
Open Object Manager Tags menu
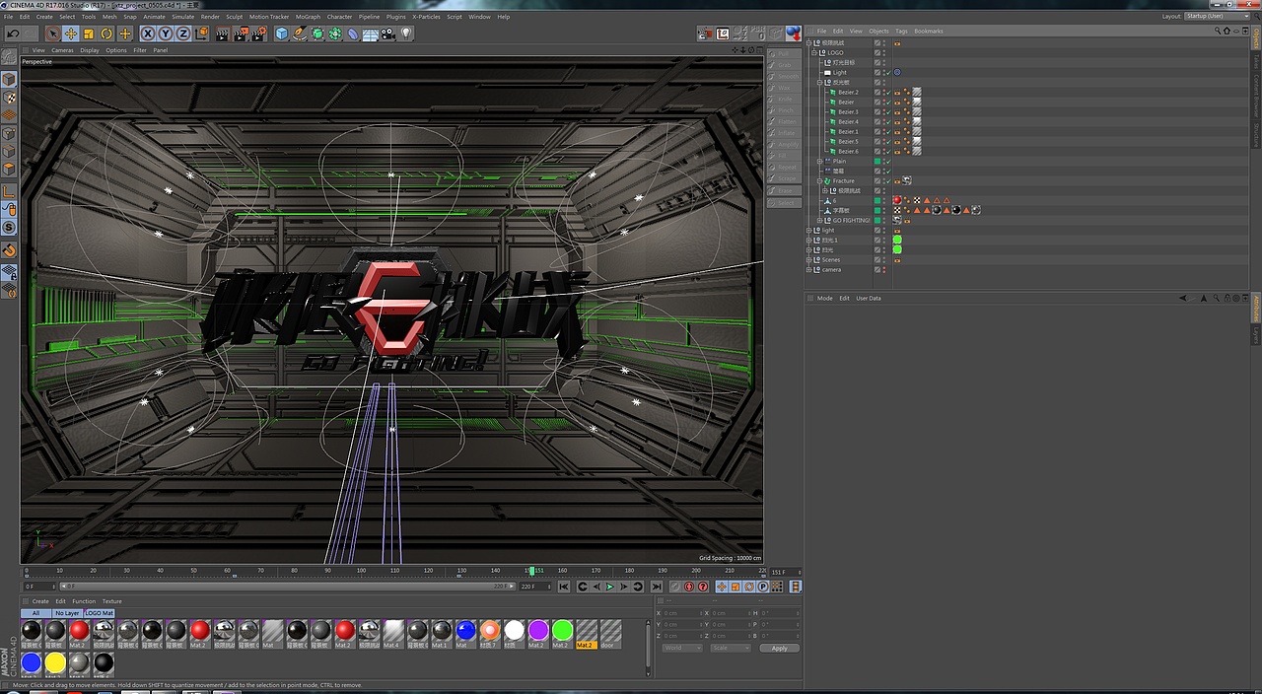point(901,31)
